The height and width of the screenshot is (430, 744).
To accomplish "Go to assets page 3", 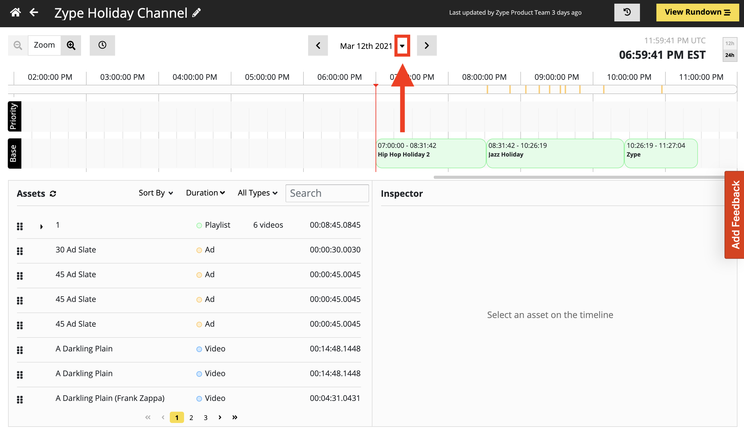I will click(x=206, y=418).
